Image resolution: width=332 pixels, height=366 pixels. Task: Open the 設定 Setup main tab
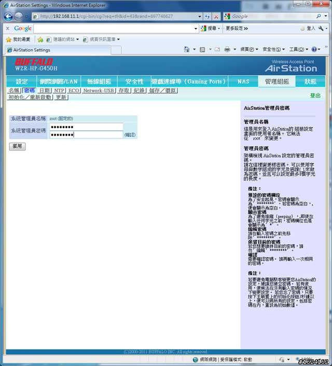pyautogui.click(x=21, y=81)
